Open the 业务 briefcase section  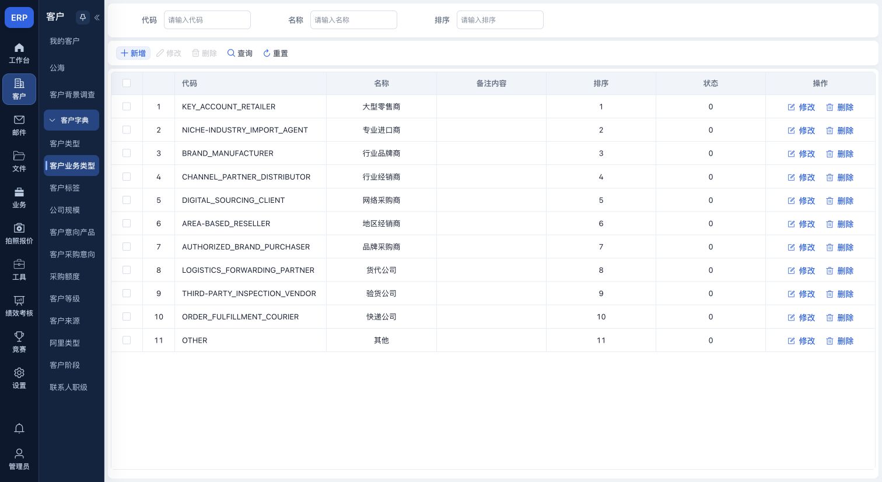point(19,198)
